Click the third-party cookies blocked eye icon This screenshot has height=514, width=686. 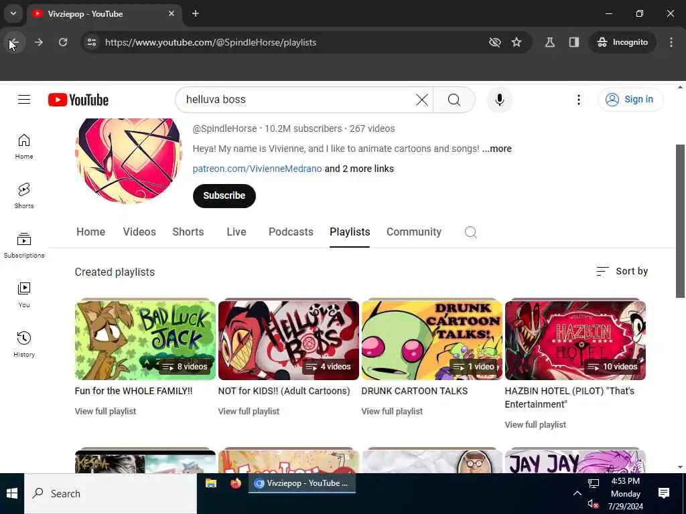pos(495,42)
